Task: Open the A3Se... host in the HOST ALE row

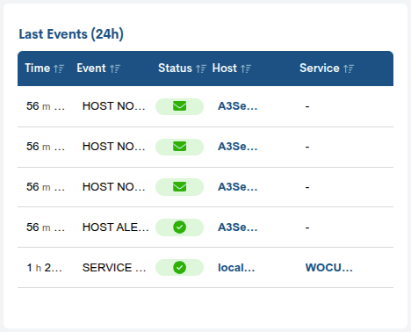Action: pyautogui.click(x=238, y=227)
